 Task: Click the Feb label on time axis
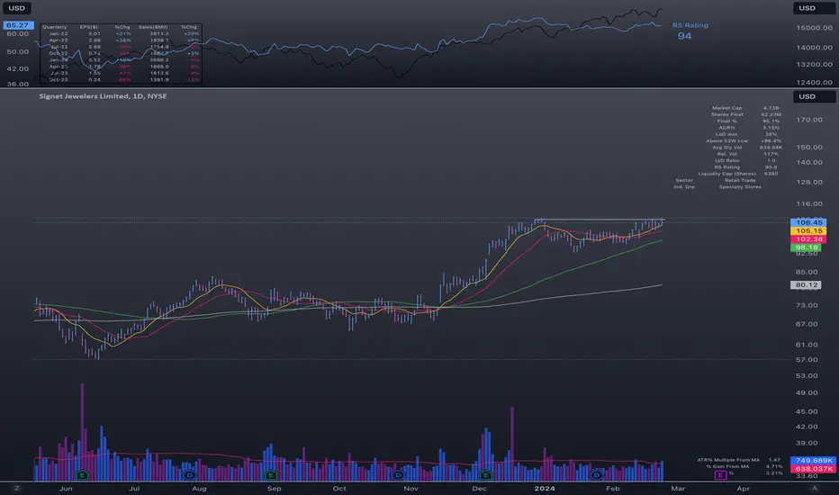coord(613,488)
